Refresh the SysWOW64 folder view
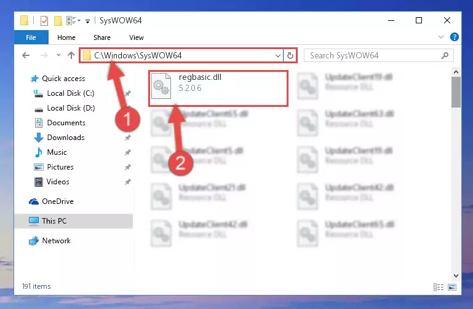The image size is (473, 309). pos(290,56)
